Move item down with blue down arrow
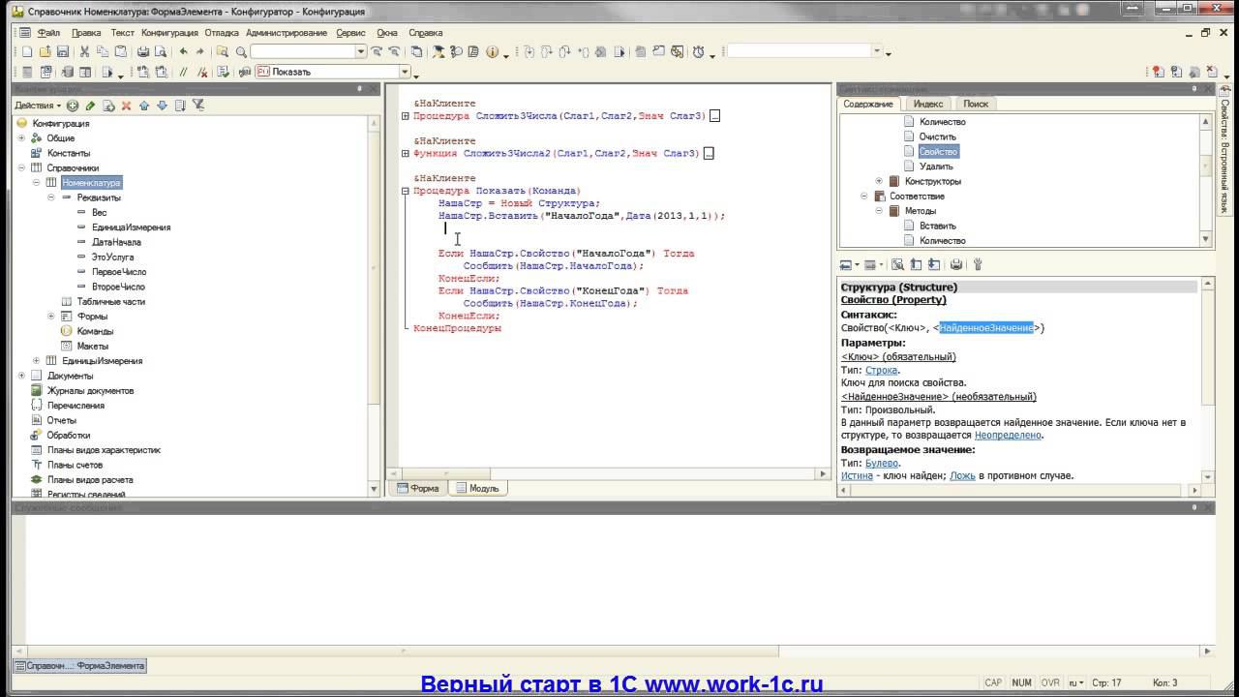The image size is (1239, 697). (x=162, y=106)
